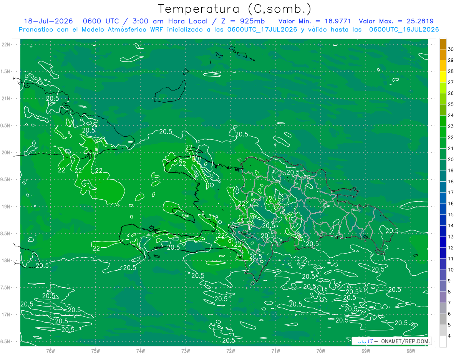The image size is (461, 356).
Task: Select the 'Valor Max. = 25.2819' text
Action: coord(396,22)
